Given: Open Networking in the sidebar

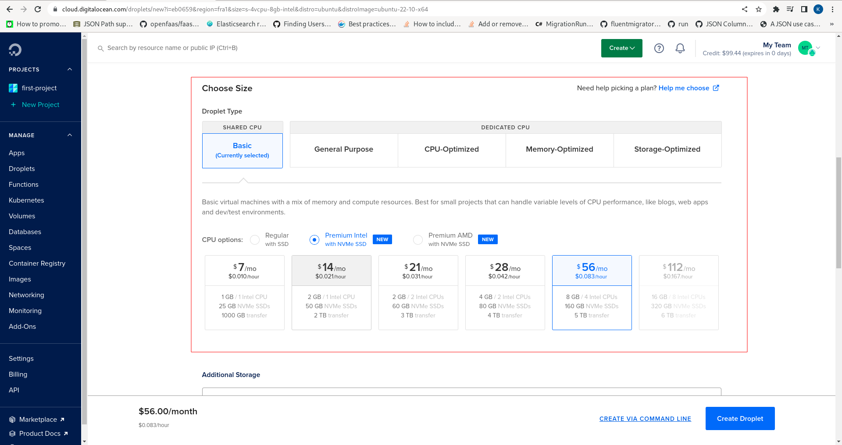Looking at the screenshot, I should click(x=26, y=295).
